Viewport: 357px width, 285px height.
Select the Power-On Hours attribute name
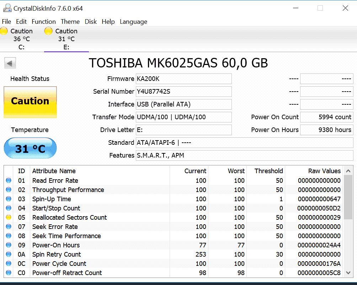pos(56,245)
